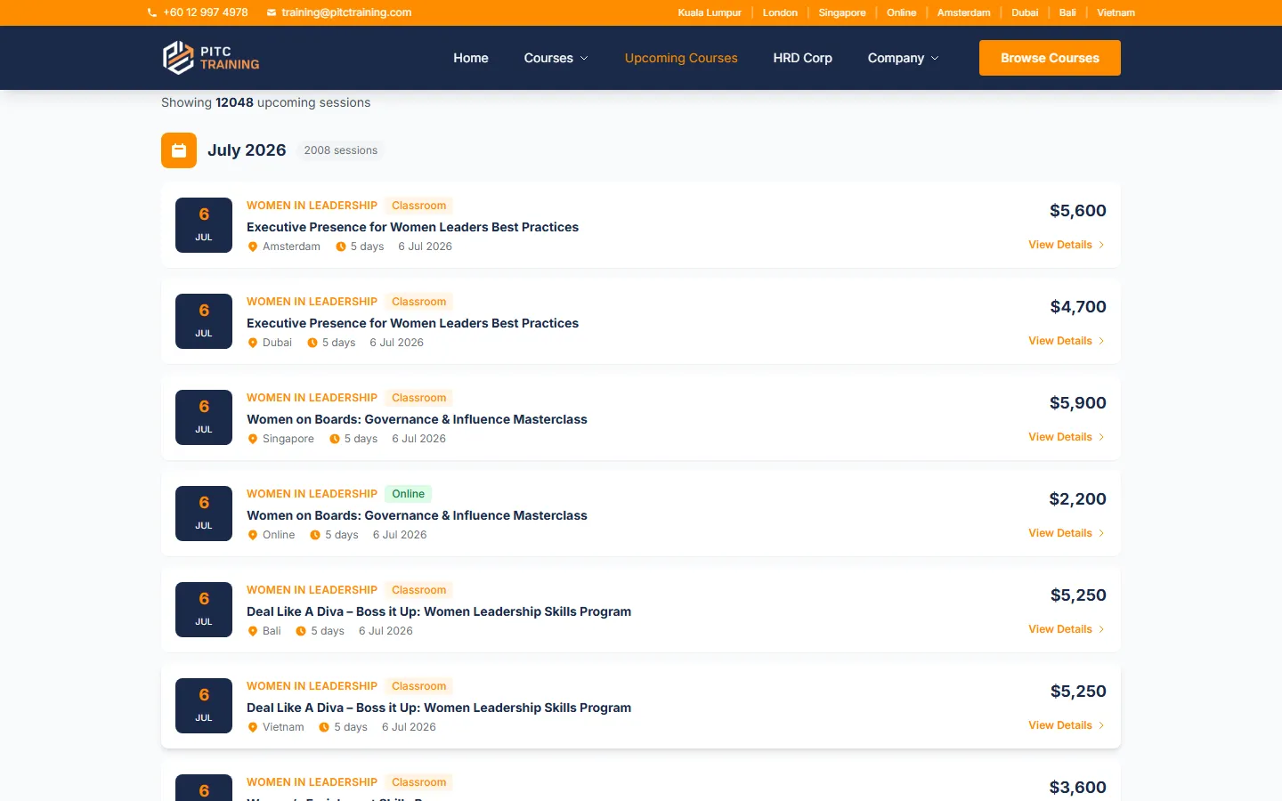Click clock icon in the Vietnam session row

pyautogui.click(x=324, y=727)
